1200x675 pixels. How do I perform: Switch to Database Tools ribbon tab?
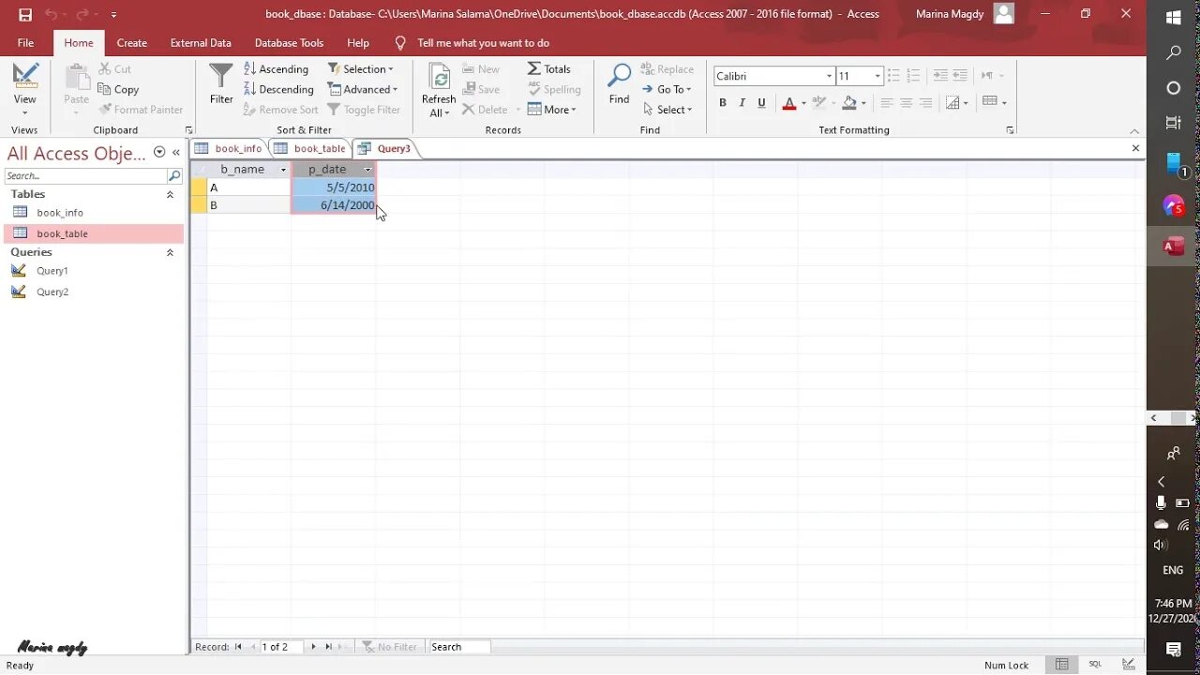[289, 43]
